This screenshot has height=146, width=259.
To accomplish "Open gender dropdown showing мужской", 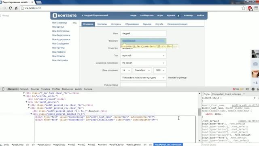I will pos(143,56).
